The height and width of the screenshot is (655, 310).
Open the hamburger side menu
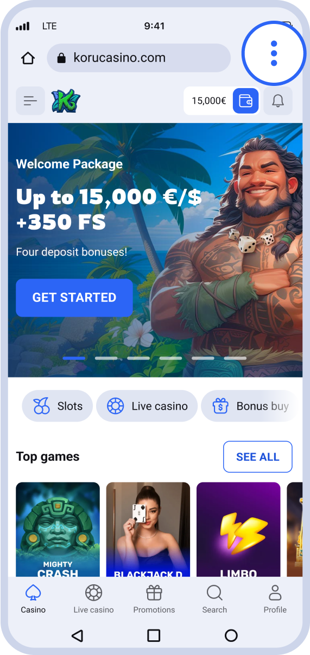pyautogui.click(x=30, y=101)
